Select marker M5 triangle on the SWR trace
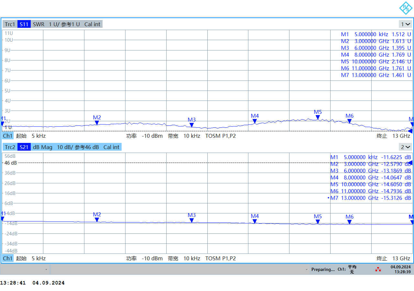414x291 pixels. tap(318, 117)
